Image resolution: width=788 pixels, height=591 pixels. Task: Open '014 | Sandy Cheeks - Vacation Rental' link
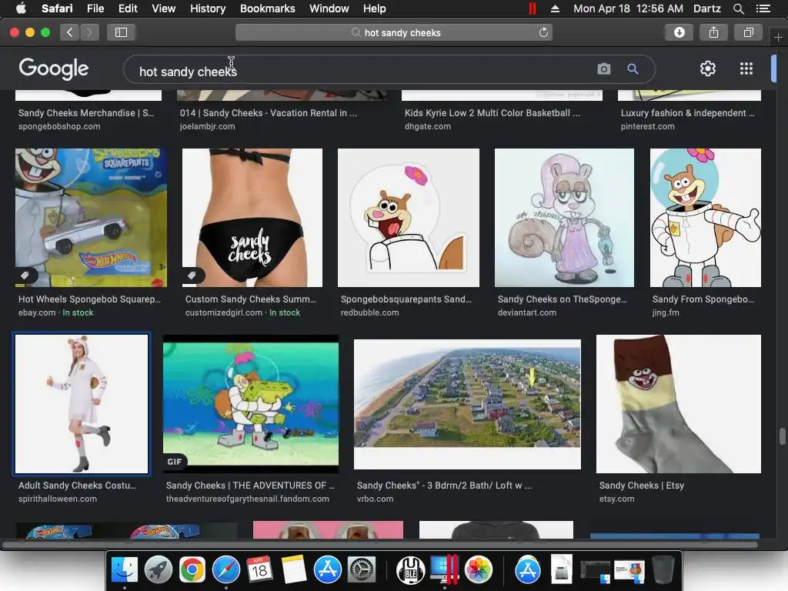click(x=269, y=113)
